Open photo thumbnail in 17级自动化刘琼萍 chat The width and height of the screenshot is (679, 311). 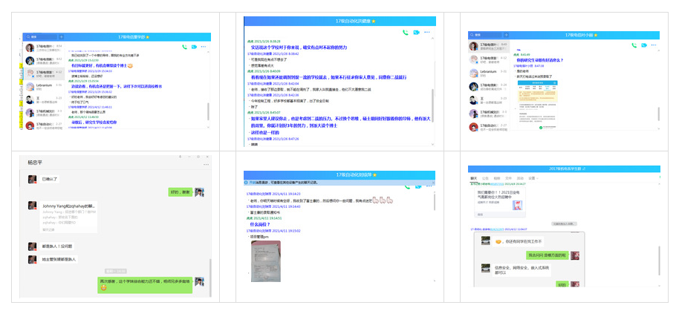point(265,260)
